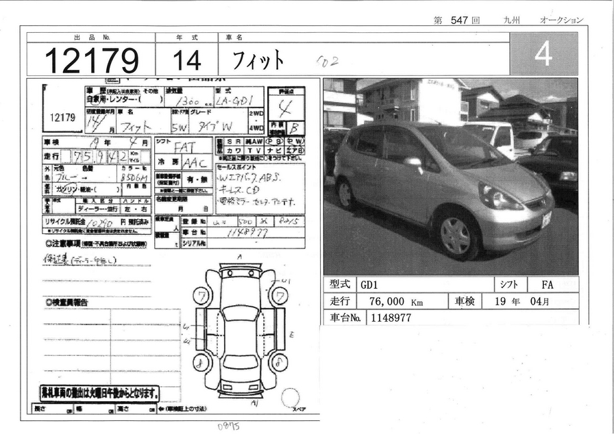Click the 九州 auction location text
The image size is (614, 434).
[511, 21]
